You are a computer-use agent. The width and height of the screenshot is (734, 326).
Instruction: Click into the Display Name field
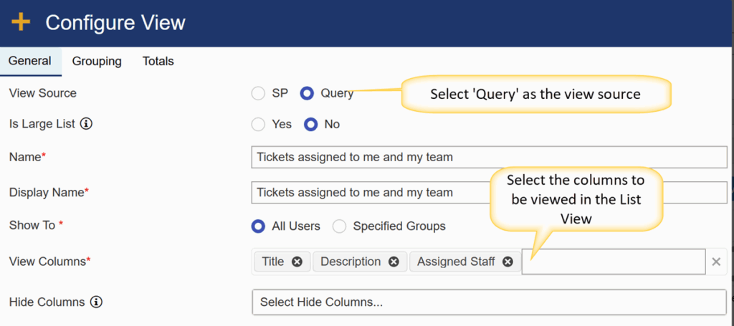pos(489,192)
